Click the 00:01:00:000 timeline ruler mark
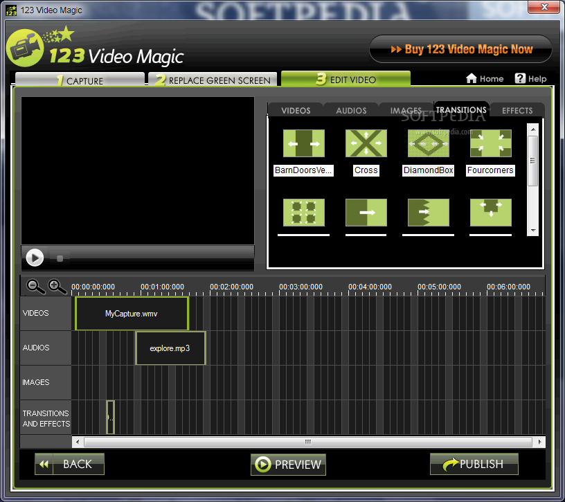Image resolution: width=565 pixels, height=502 pixels. [x=162, y=287]
